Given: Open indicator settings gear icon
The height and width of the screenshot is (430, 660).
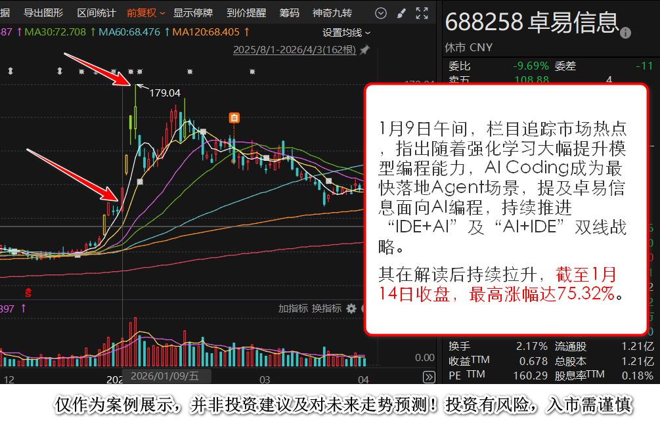Looking at the screenshot, I should tap(351, 309).
